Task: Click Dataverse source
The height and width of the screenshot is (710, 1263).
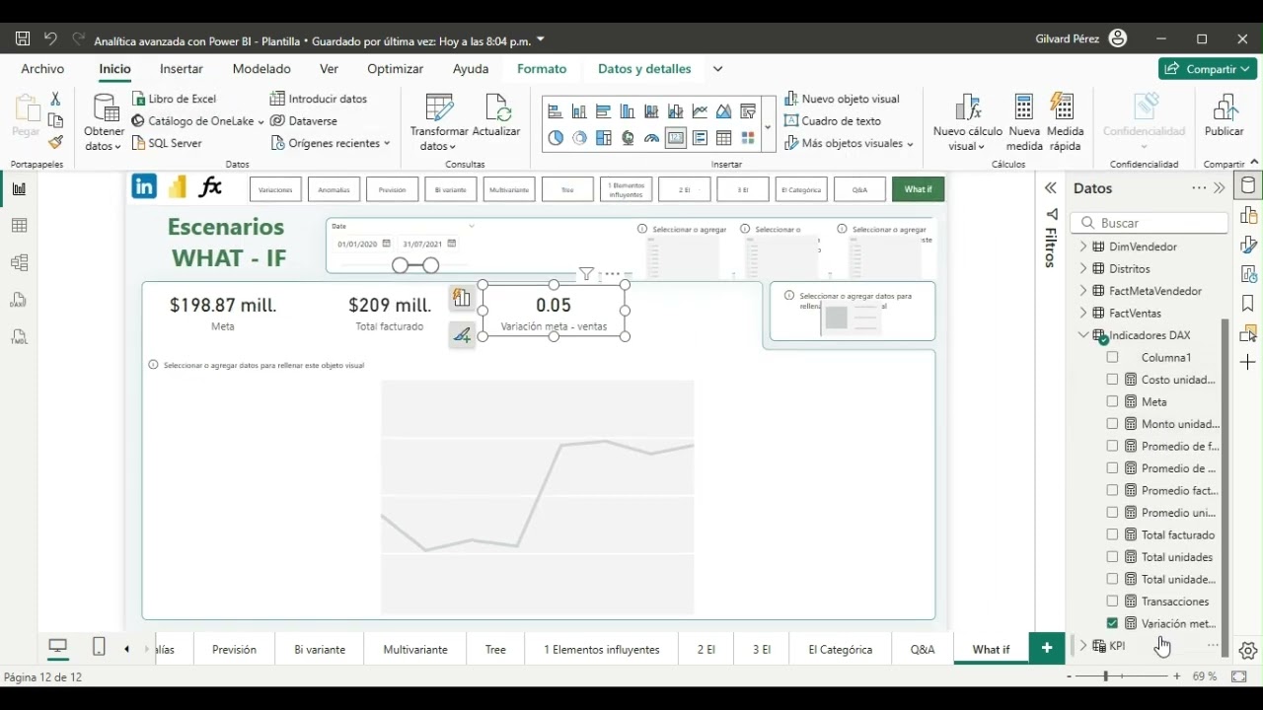Action: click(304, 120)
